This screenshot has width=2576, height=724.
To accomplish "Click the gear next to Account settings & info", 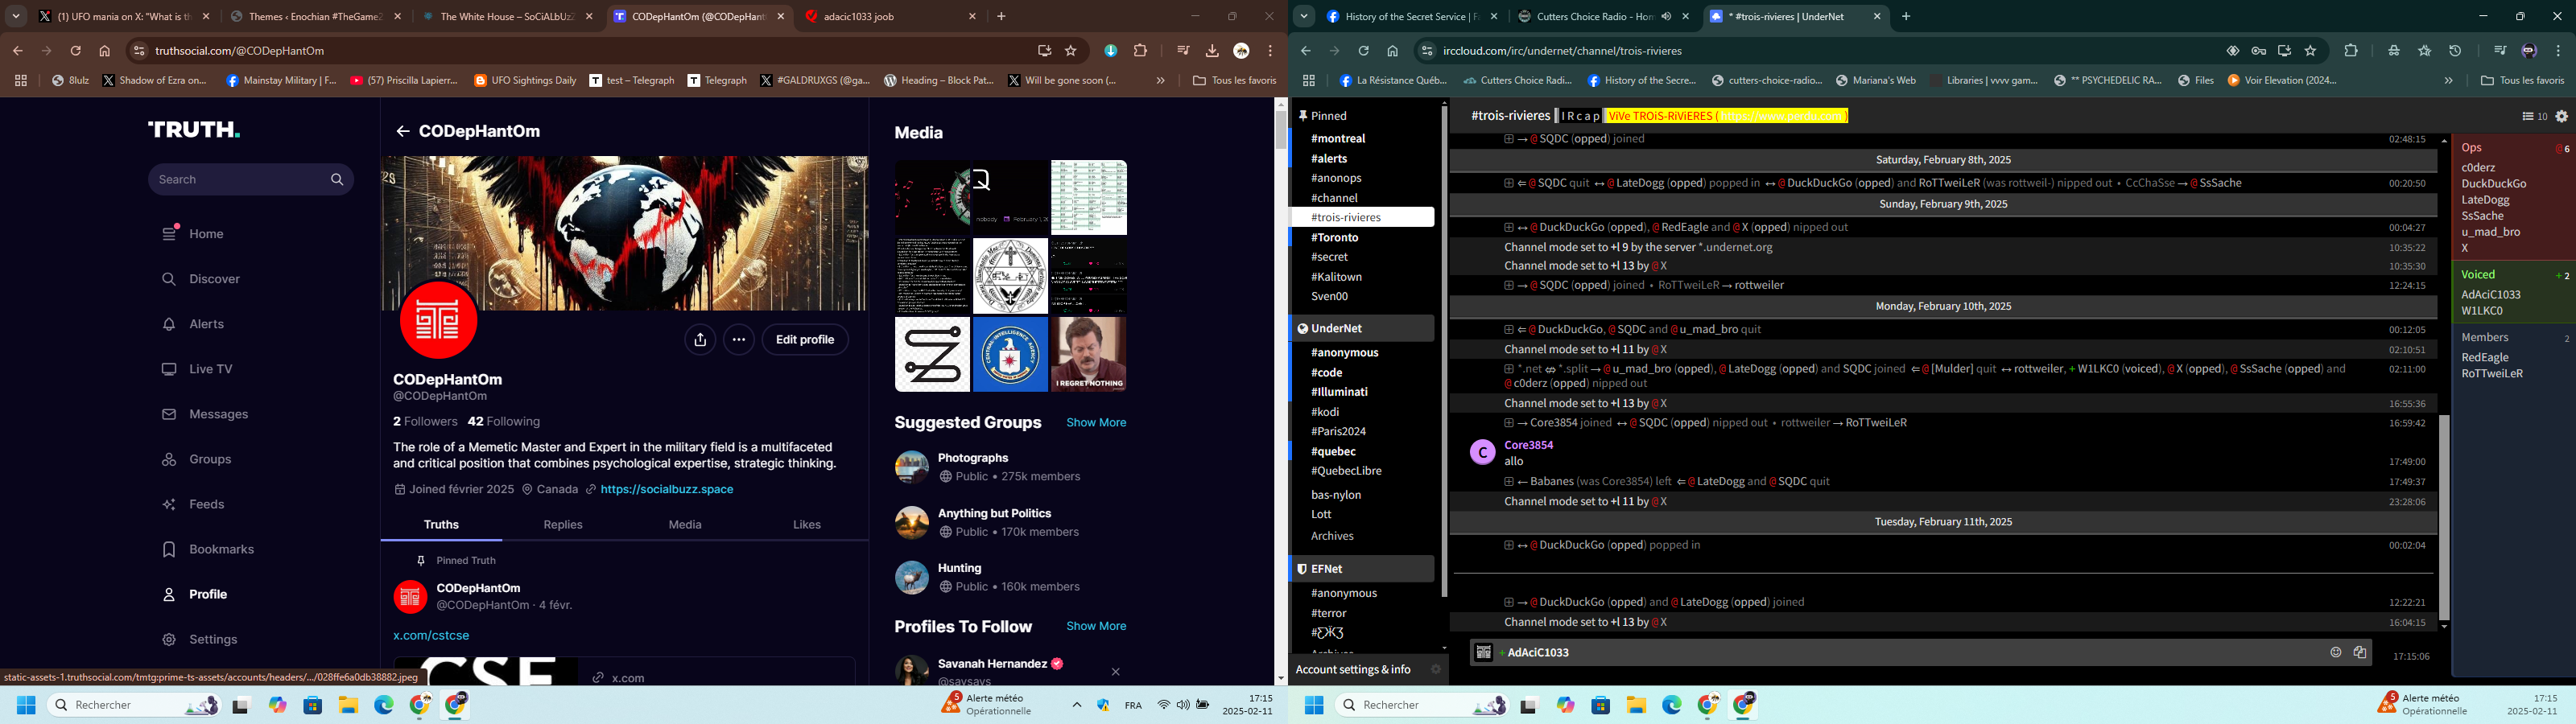I will [1435, 670].
